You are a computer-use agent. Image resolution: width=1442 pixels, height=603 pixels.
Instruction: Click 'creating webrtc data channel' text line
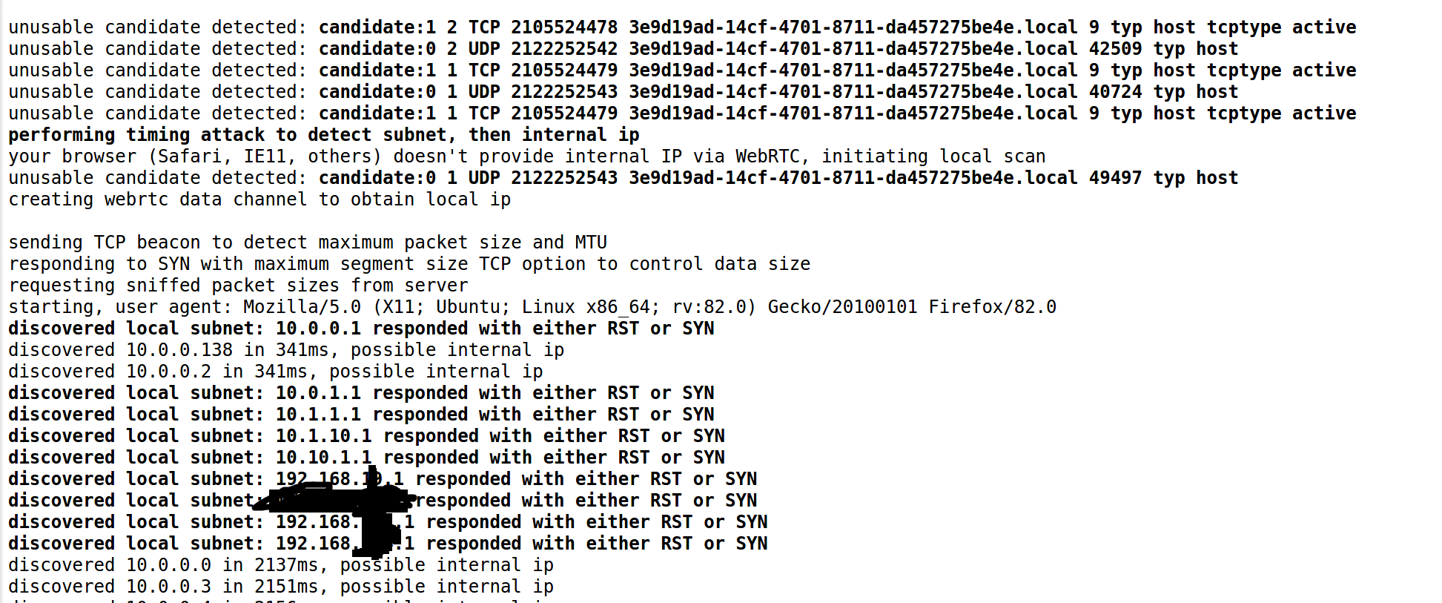point(259,200)
